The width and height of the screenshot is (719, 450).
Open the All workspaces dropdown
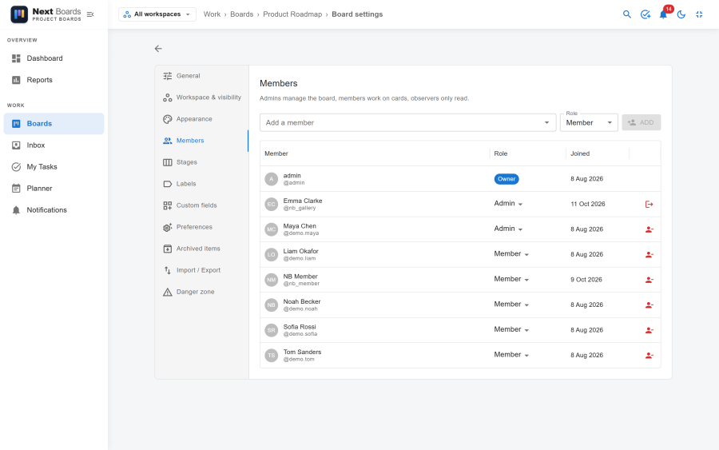click(x=157, y=14)
